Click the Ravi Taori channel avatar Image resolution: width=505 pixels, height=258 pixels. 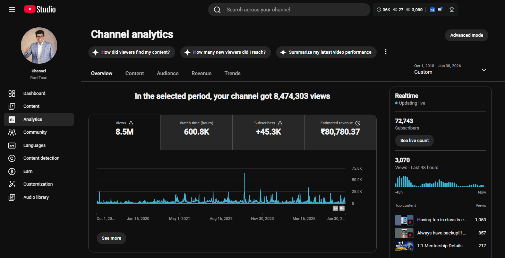click(39, 46)
